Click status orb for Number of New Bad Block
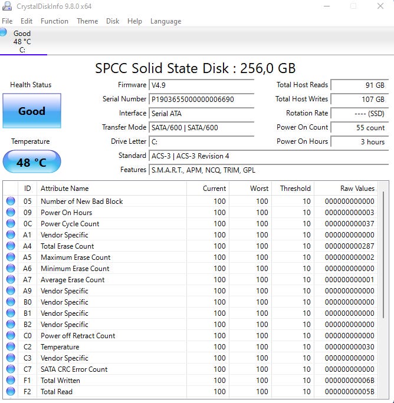 click(11, 201)
